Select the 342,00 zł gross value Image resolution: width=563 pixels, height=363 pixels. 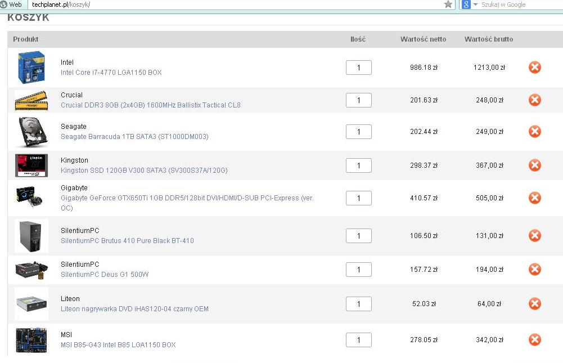point(489,339)
